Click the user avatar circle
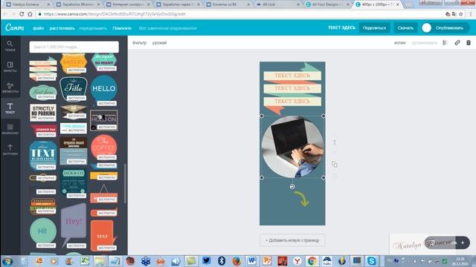 point(426,28)
